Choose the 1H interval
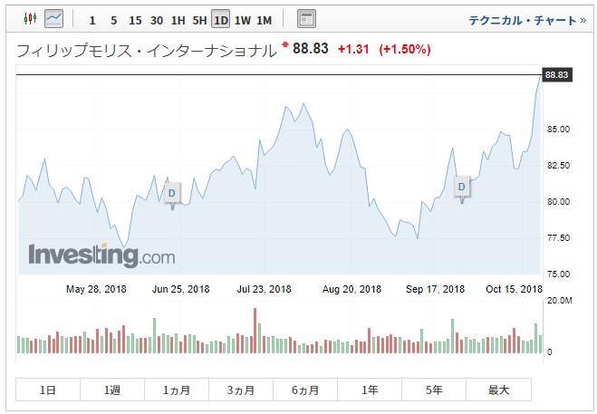 178,20
